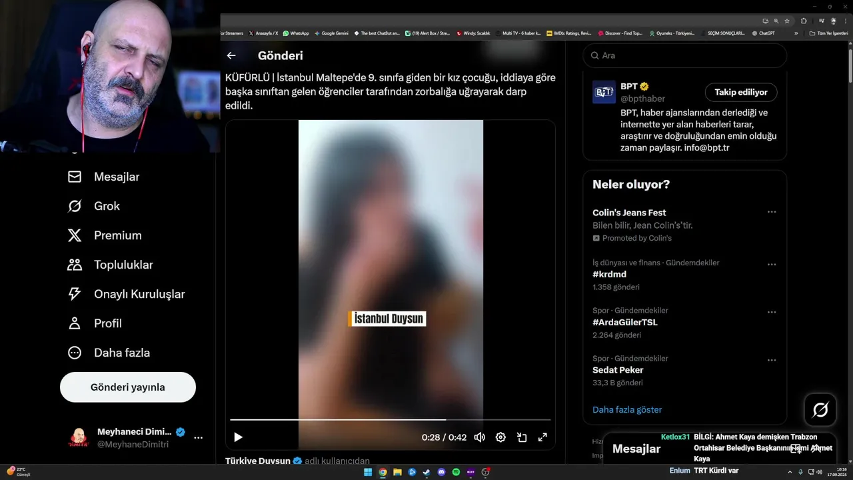This screenshot has width=853, height=480.
Task: Click the Gönderi yayınla button
Action: [x=128, y=387]
